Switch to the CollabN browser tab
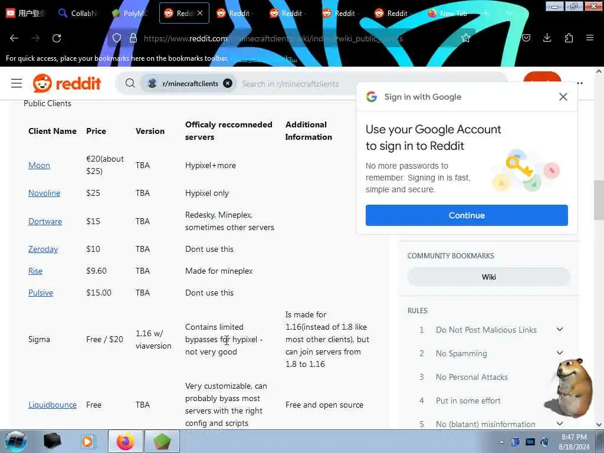The width and height of the screenshot is (604, 453). point(78,13)
